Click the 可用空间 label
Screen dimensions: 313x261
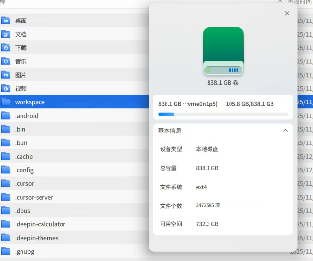[171, 224]
